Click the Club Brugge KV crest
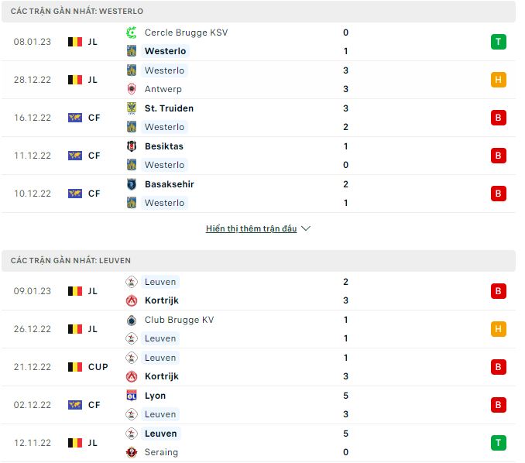The image size is (525, 463). tap(132, 320)
